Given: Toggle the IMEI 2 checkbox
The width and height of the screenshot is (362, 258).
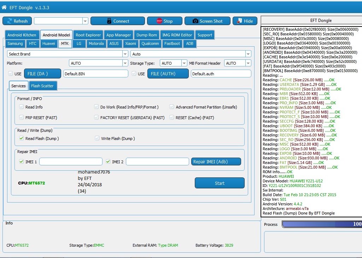Looking at the screenshot, I should pyautogui.click(x=108, y=162).
